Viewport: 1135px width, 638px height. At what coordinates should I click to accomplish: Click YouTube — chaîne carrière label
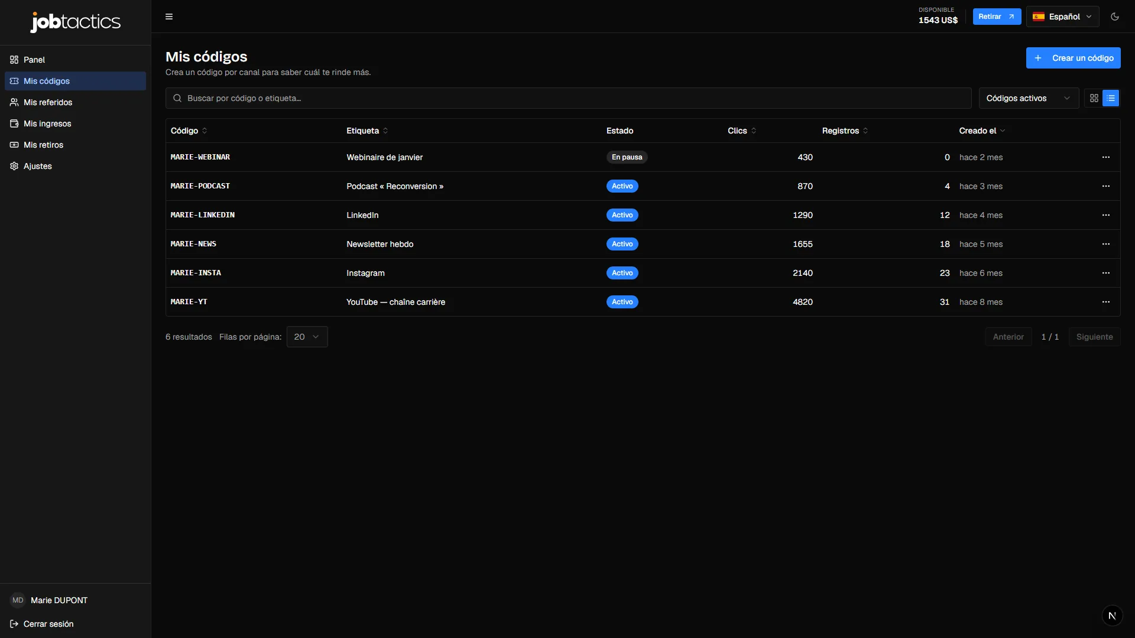click(396, 302)
